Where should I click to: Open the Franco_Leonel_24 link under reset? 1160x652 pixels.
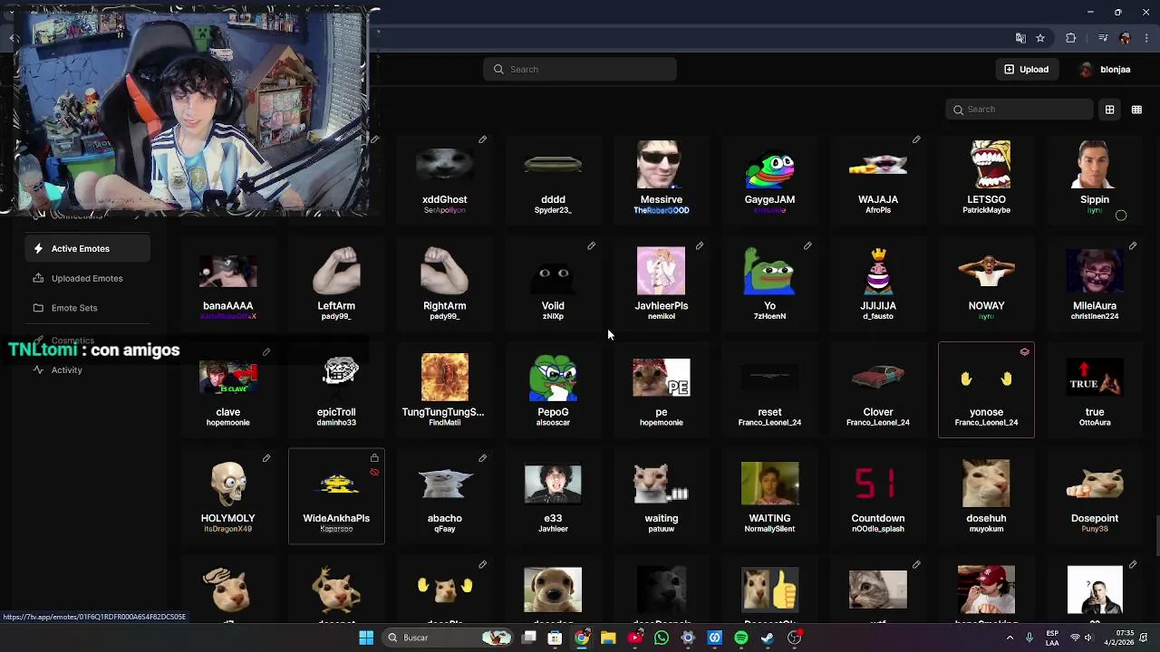(769, 423)
